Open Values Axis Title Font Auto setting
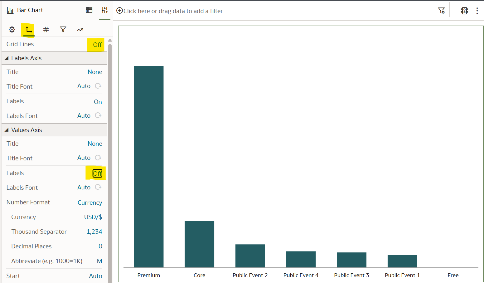The image size is (484, 283). [84, 158]
